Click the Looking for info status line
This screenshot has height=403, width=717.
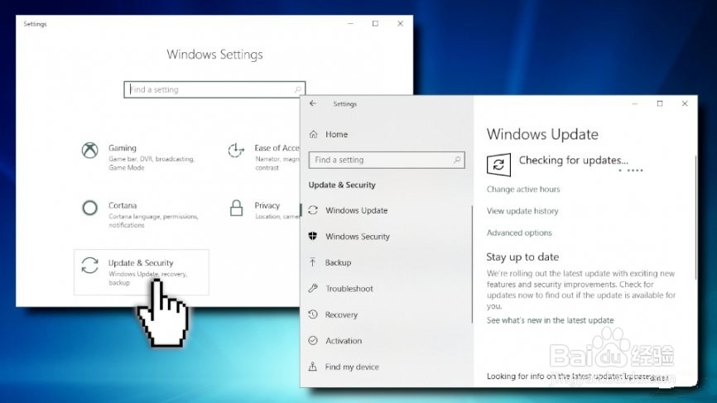pyautogui.click(x=578, y=377)
